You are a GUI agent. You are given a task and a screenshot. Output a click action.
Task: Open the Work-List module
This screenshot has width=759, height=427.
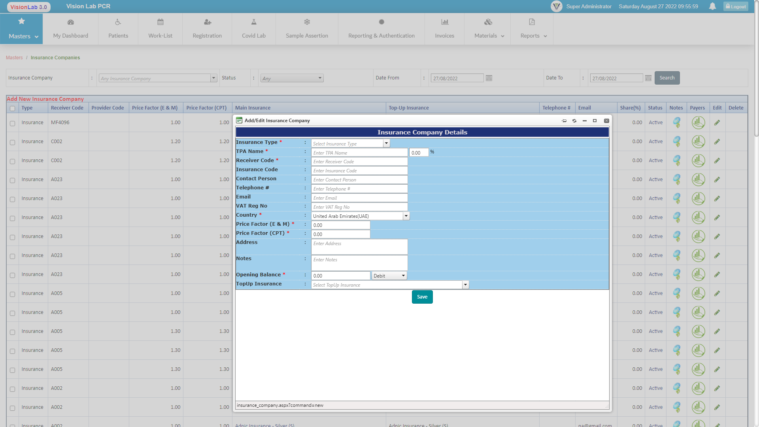[160, 28]
